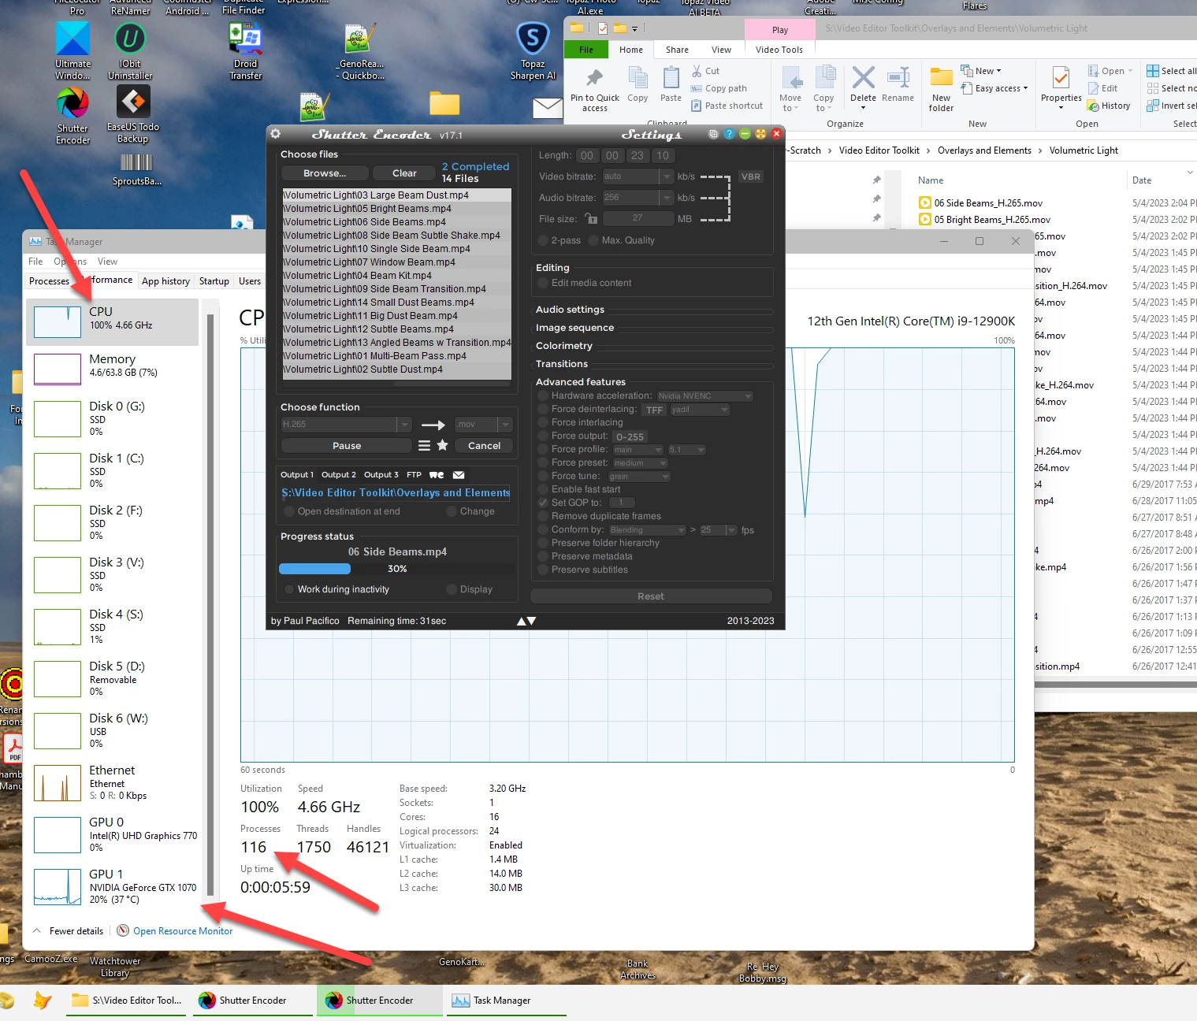The width and height of the screenshot is (1197, 1021).
Task: Enable Work during inactivity
Action: coord(289,589)
